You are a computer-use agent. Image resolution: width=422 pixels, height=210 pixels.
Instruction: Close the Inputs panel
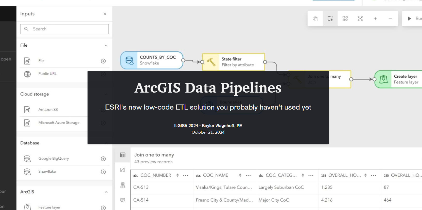[x=105, y=14]
